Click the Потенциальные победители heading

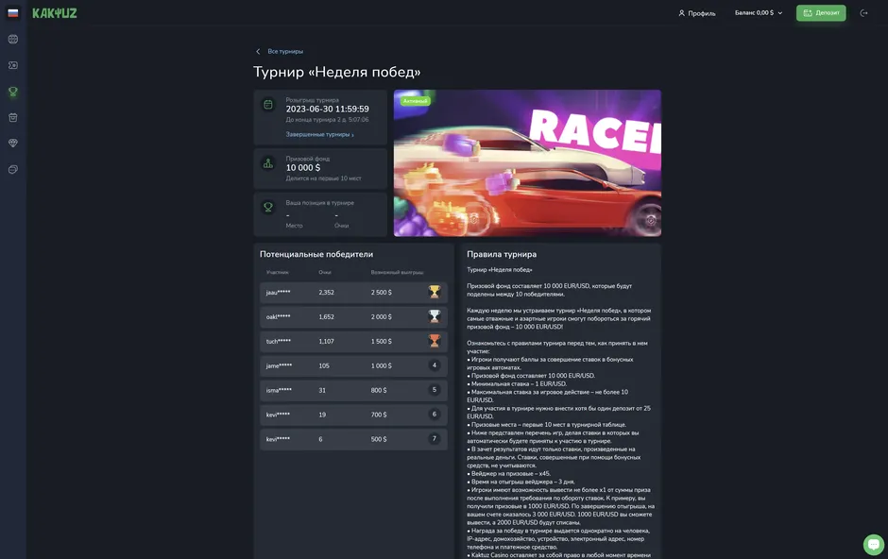coord(316,255)
